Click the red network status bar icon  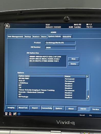10,114
